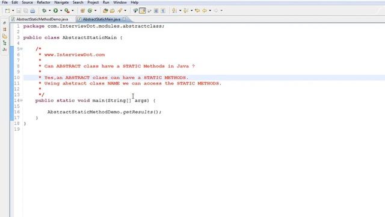Click the package declaration on line 1
Image resolution: width=385 pixels, height=217 pixels.
(94, 26)
